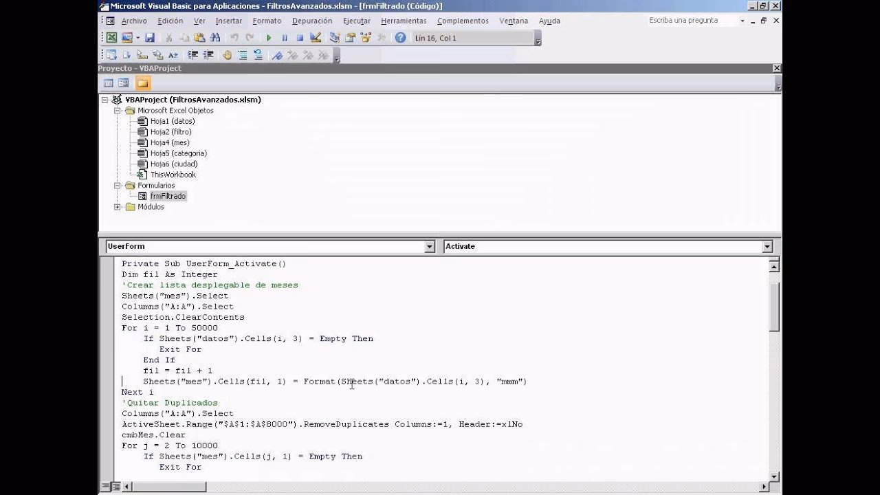The height and width of the screenshot is (495, 880).
Task: Click List Properties/Methods icon
Action: coord(111,55)
